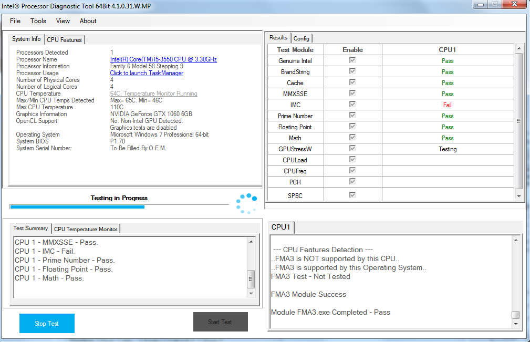The height and width of the screenshot is (342, 530).
Task: Click the 'CPU 1 - MMXSSE - Pass.' summary line
Action: pyautogui.click(x=56, y=242)
